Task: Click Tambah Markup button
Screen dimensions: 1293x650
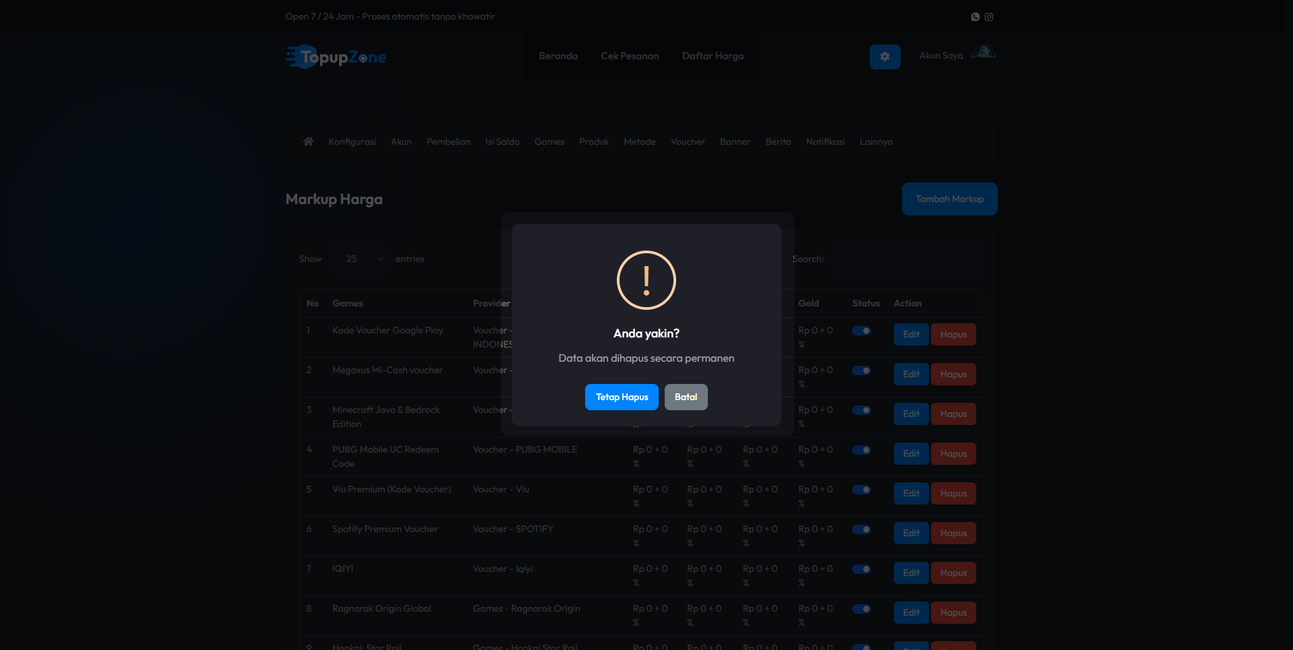Action: (x=949, y=199)
